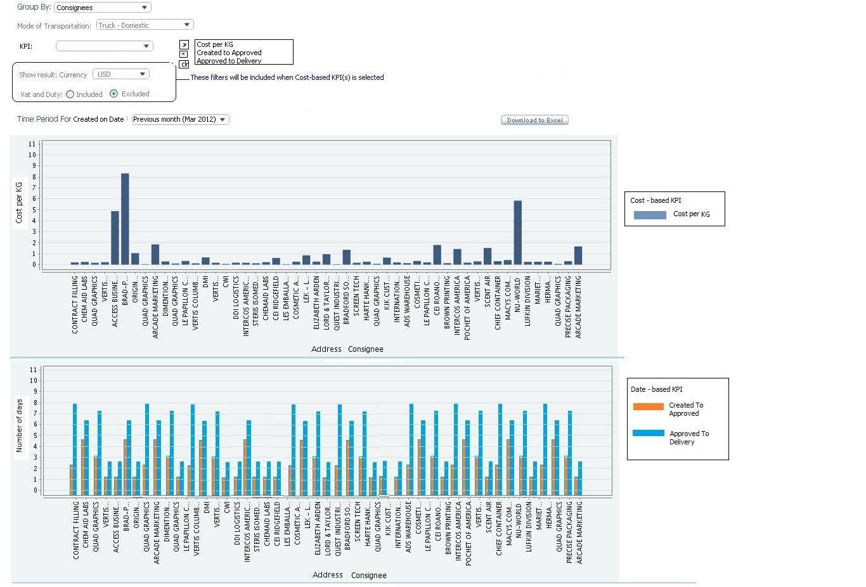Click CONTRACT FILLING label under cost chart
The image size is (866, 587).
pos(75,304)
